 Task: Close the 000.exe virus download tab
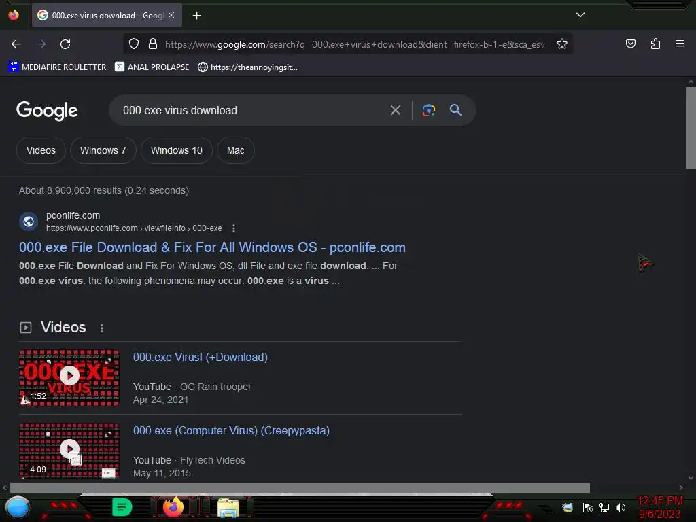click(x=171, y=15)
